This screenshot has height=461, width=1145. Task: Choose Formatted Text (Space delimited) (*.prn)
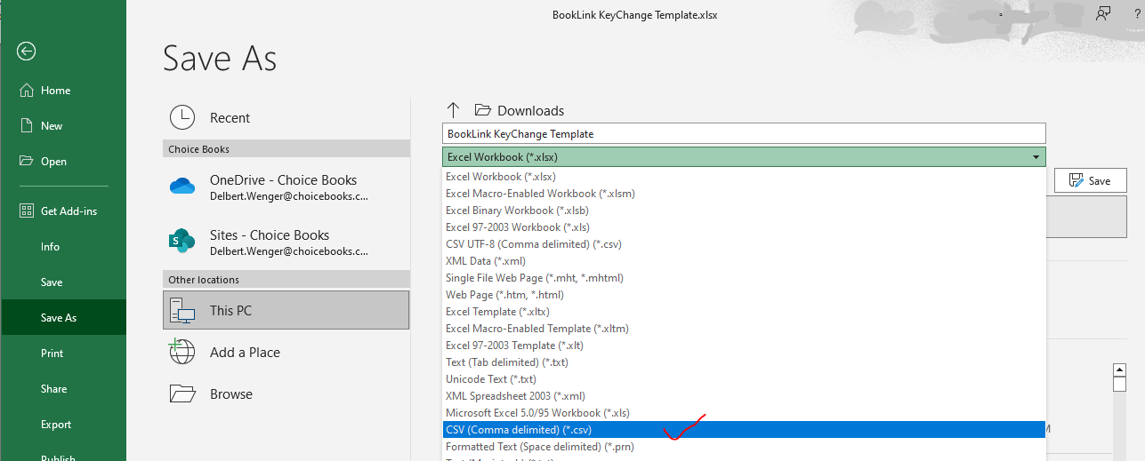744,447
